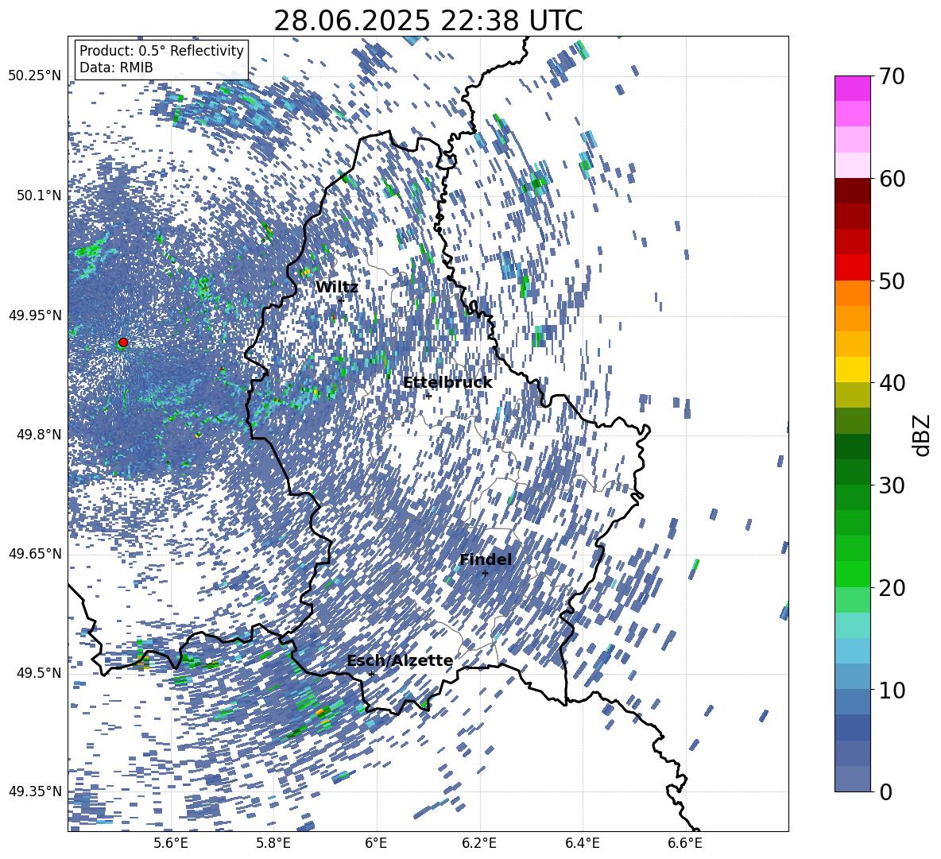Click the 'Product: 0.5° Reflectivity' text
The width and height of the screenshot is (941, 859).
click(161, 51)
